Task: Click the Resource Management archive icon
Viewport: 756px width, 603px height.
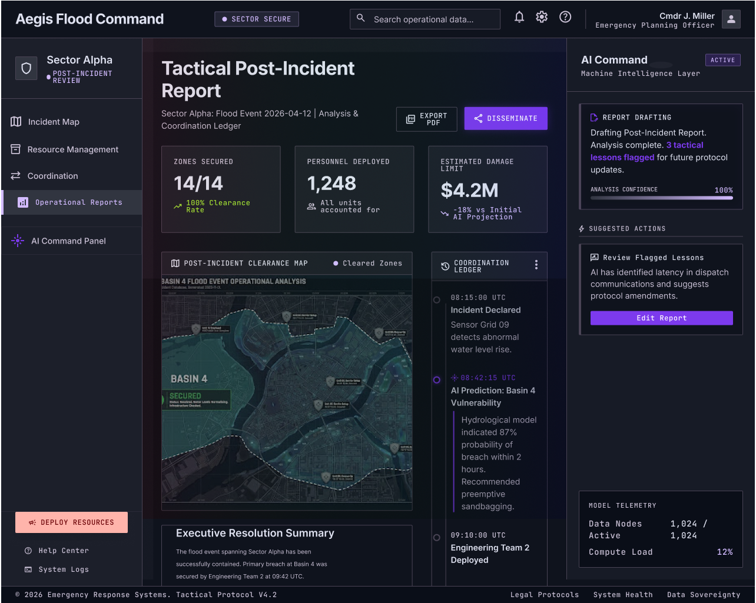Action: tap(16, 149)
